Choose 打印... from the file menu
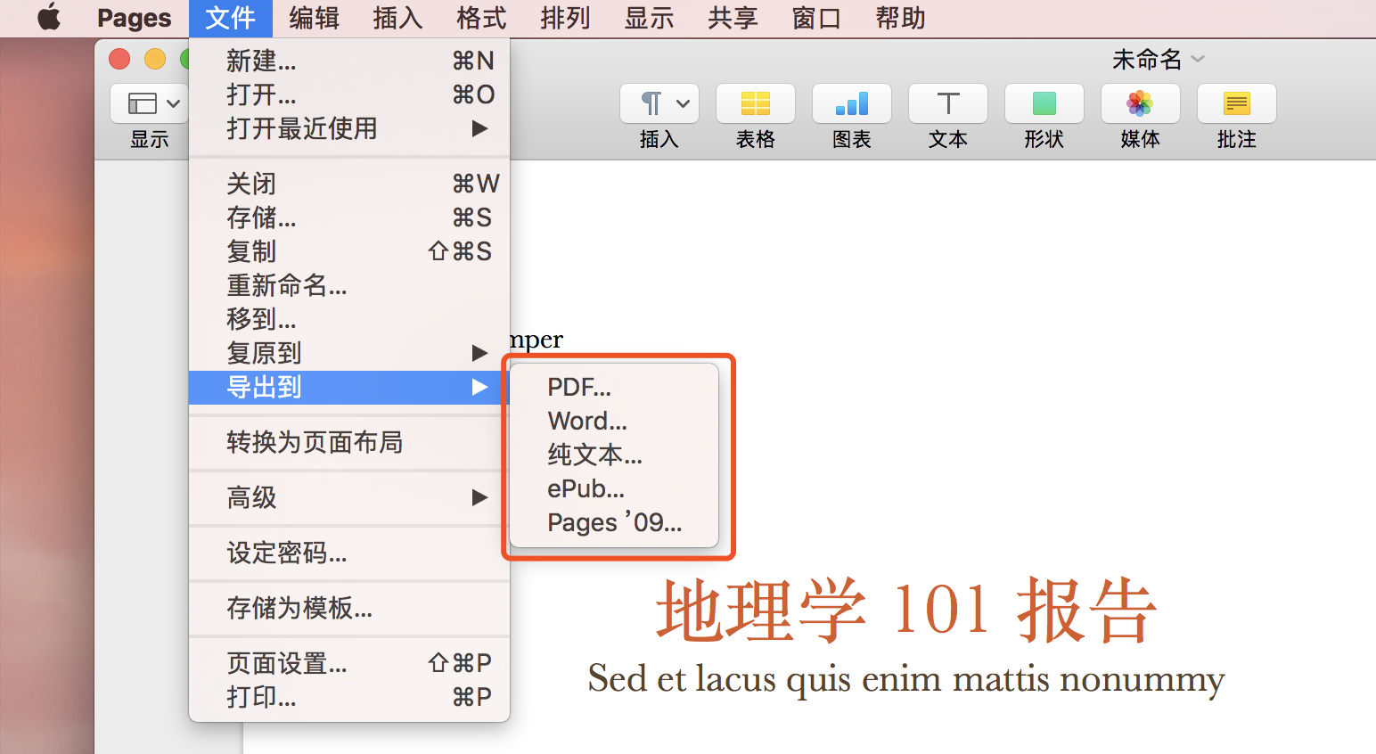The image size is (1376, 754). (x=349, y=697)
